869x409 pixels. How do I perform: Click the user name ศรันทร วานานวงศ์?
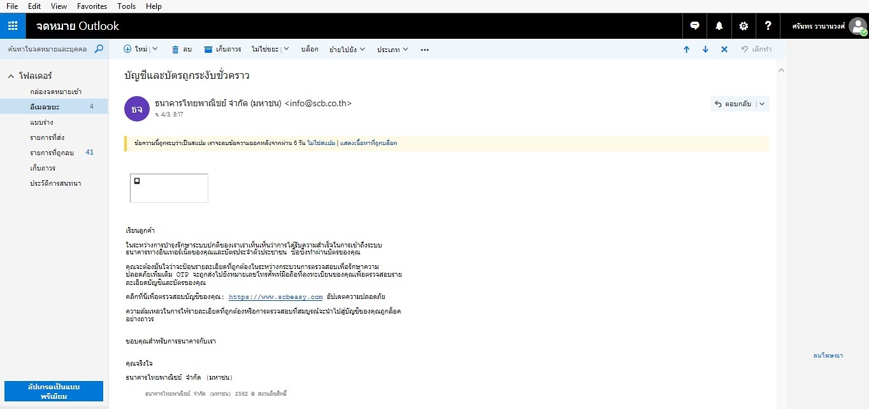pos(818,26)
